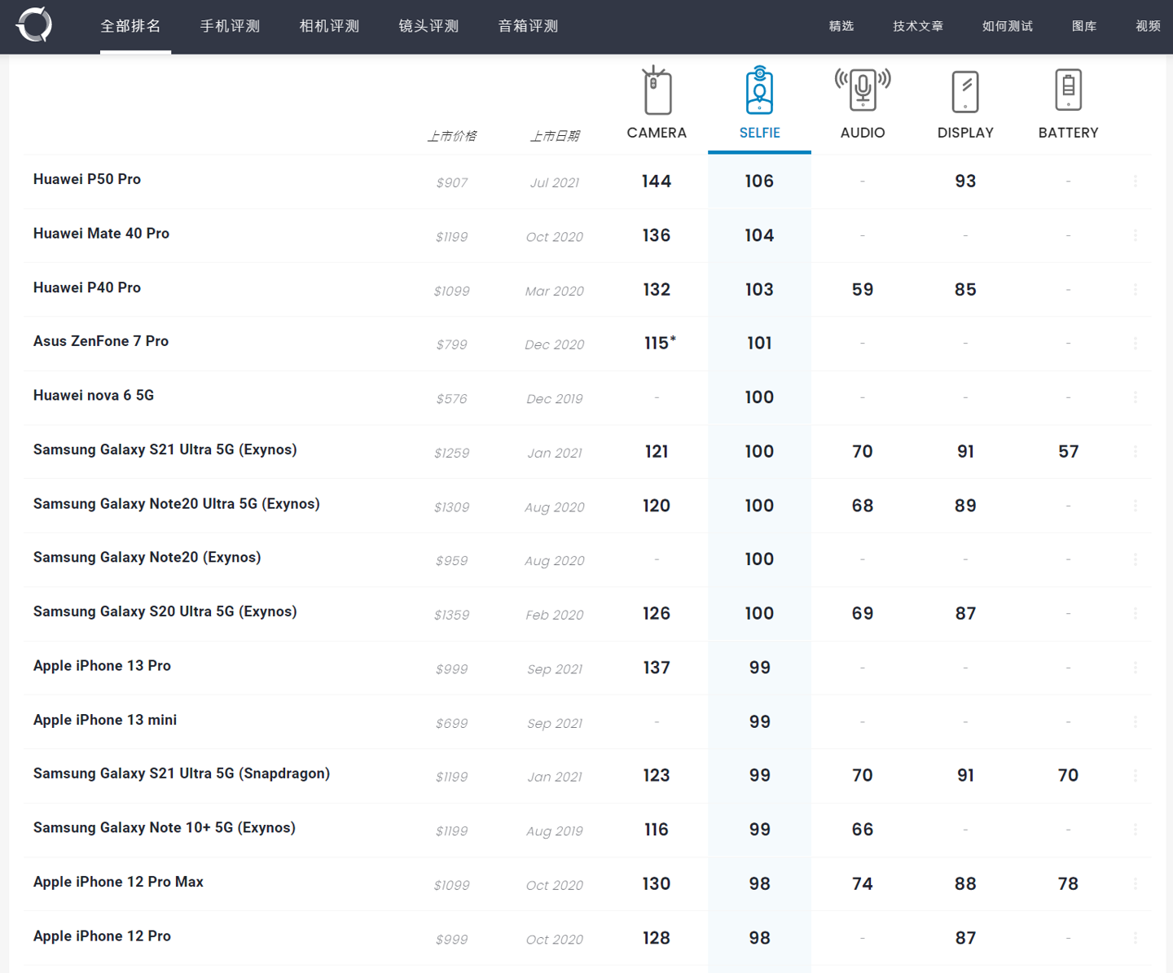Image resolution: width=1173 pixels, height=973 pixels.
Task: Switch to the 手机评测 tab
Action: 230,26
